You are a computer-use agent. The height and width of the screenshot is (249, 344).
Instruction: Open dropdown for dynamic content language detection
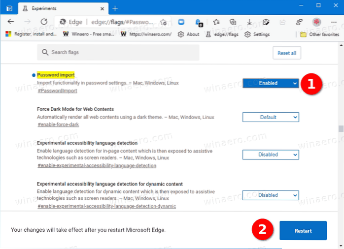[x=271, y=195]
